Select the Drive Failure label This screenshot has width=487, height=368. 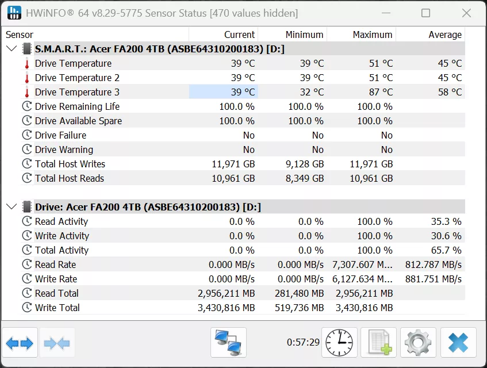[x=60, y=135]
